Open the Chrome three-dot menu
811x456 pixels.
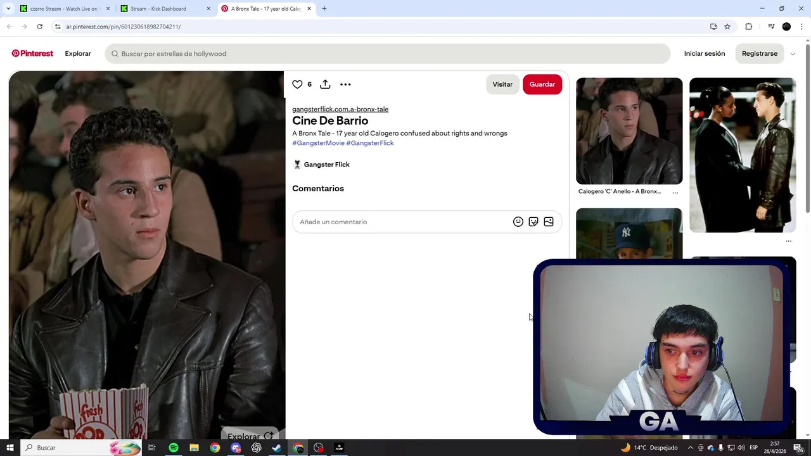coord(802,27)
